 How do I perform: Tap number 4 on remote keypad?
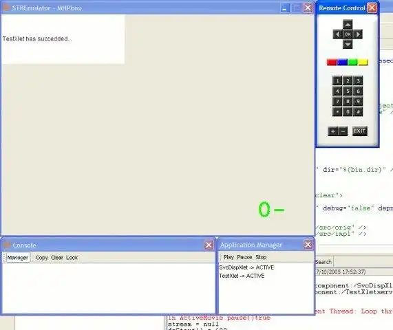tap(337, 91)
